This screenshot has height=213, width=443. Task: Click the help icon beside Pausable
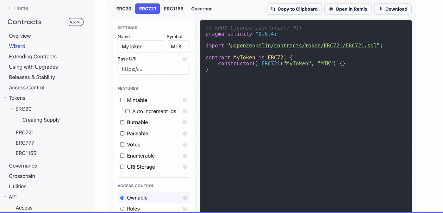(x=185, y=133)
